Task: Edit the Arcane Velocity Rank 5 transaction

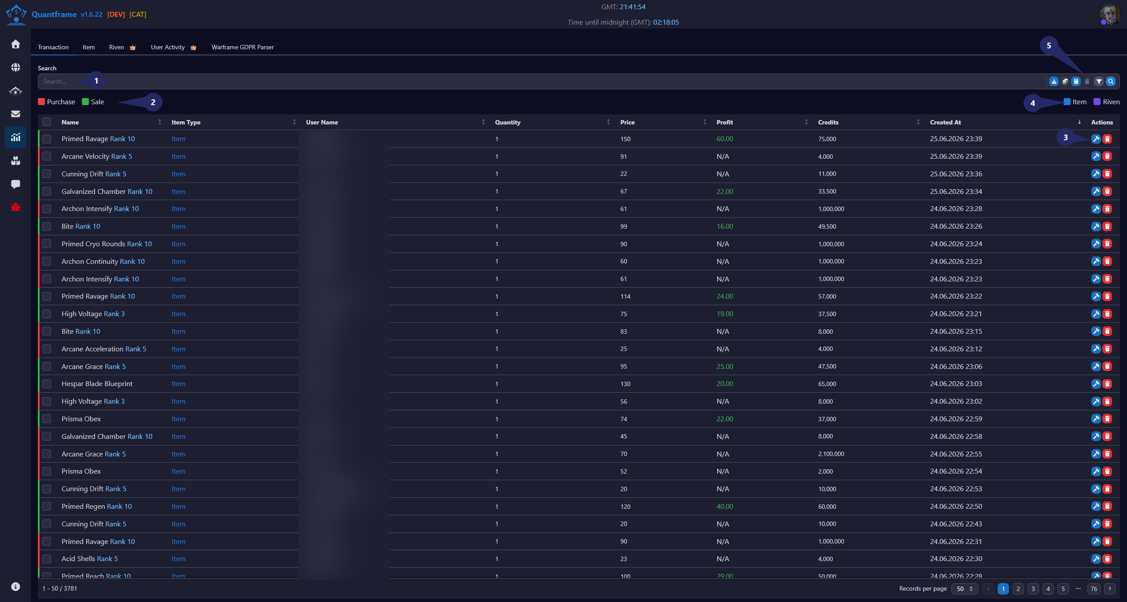Action: pyautogui.click(x=1096, y=156)
